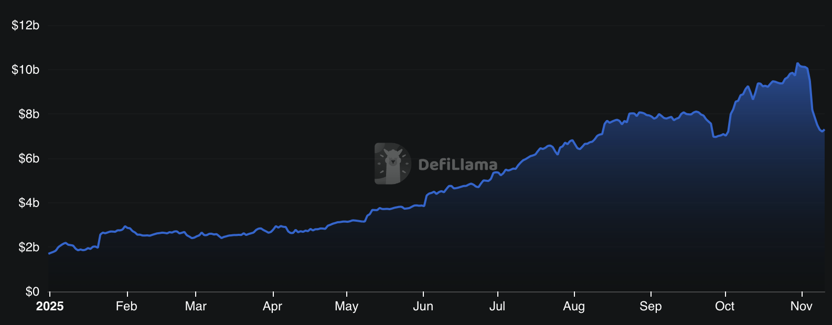Click the $10b y-axis label
The image size is (832, 325).
tap(26, 70)
